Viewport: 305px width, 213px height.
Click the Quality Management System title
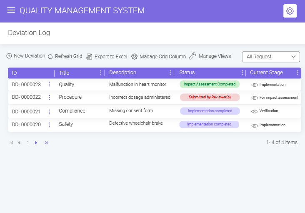[82, 10]
